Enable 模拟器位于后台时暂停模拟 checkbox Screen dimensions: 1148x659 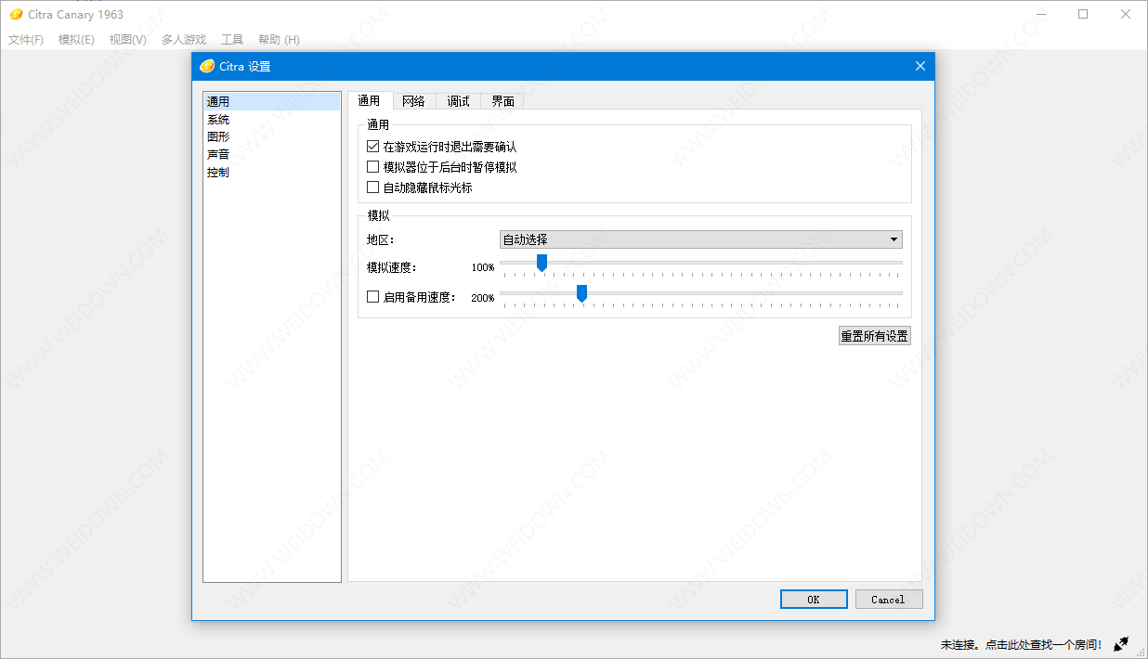coord(373,167)
